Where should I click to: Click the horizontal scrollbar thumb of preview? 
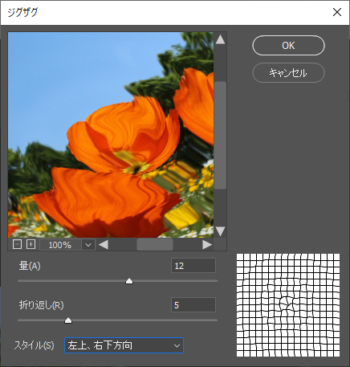(155, 245)
